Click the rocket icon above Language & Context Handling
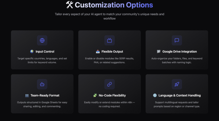This screenshot has width=219, height=121. (177, 84)
